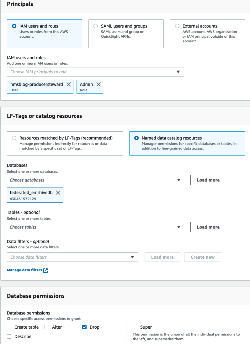Viewport: 250px width, 344px height.
Task: Click Load more next to Tables
Action: [x=208, y=227]
